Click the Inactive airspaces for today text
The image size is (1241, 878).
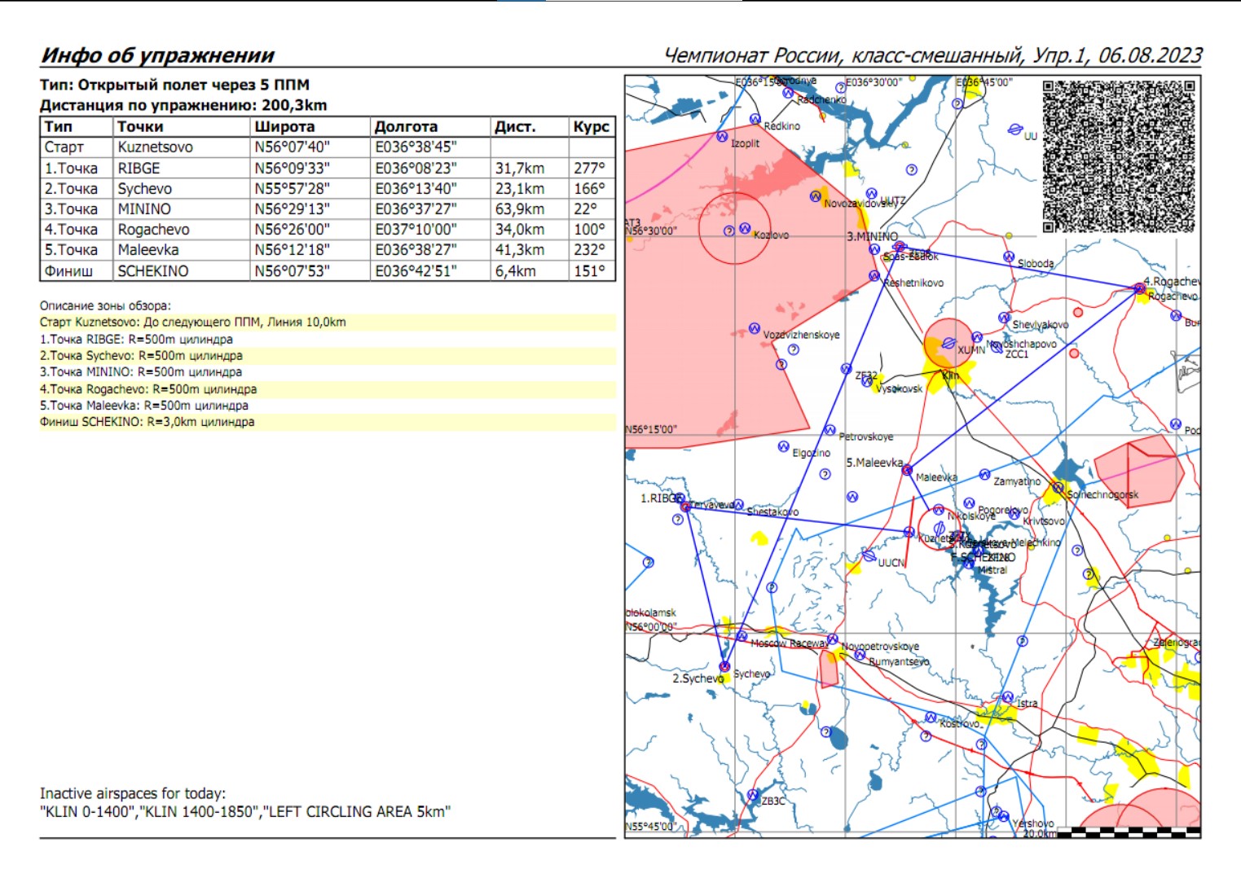click(133, 793)
